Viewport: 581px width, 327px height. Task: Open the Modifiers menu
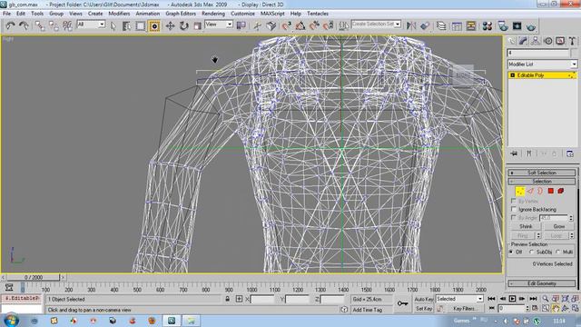[119, 14]
